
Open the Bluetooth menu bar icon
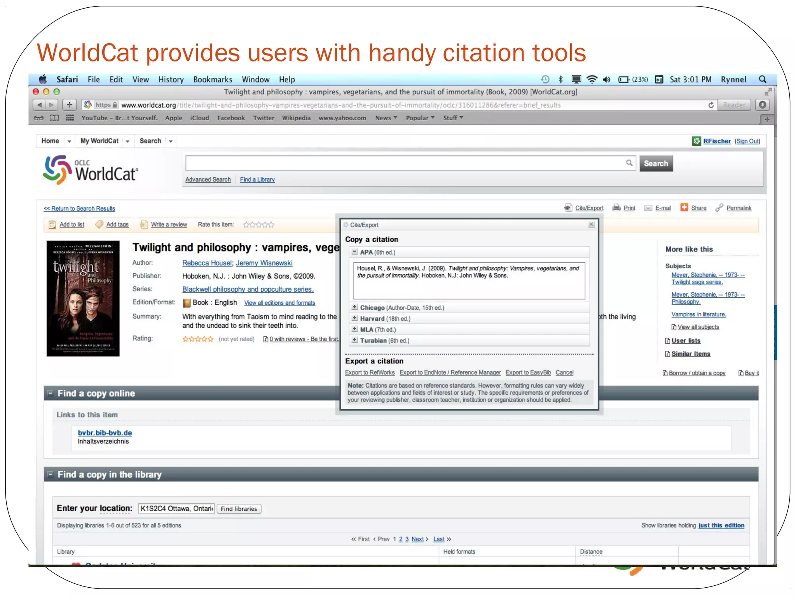pyautogui.click(x=560, y=79)
